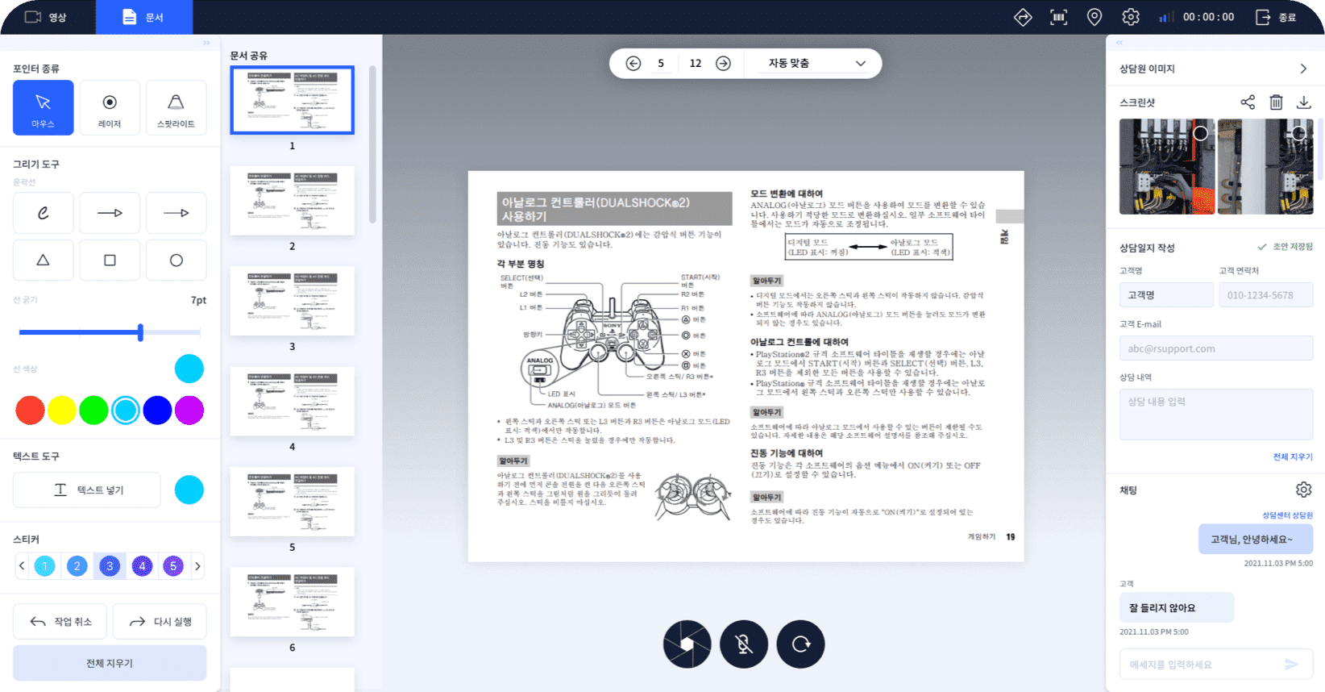Go to previous document page arrow

pyautogui.click(x=633, y=63)
